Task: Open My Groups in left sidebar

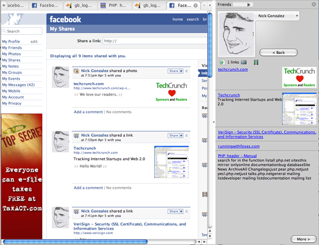Action: (x=12, y=72)
